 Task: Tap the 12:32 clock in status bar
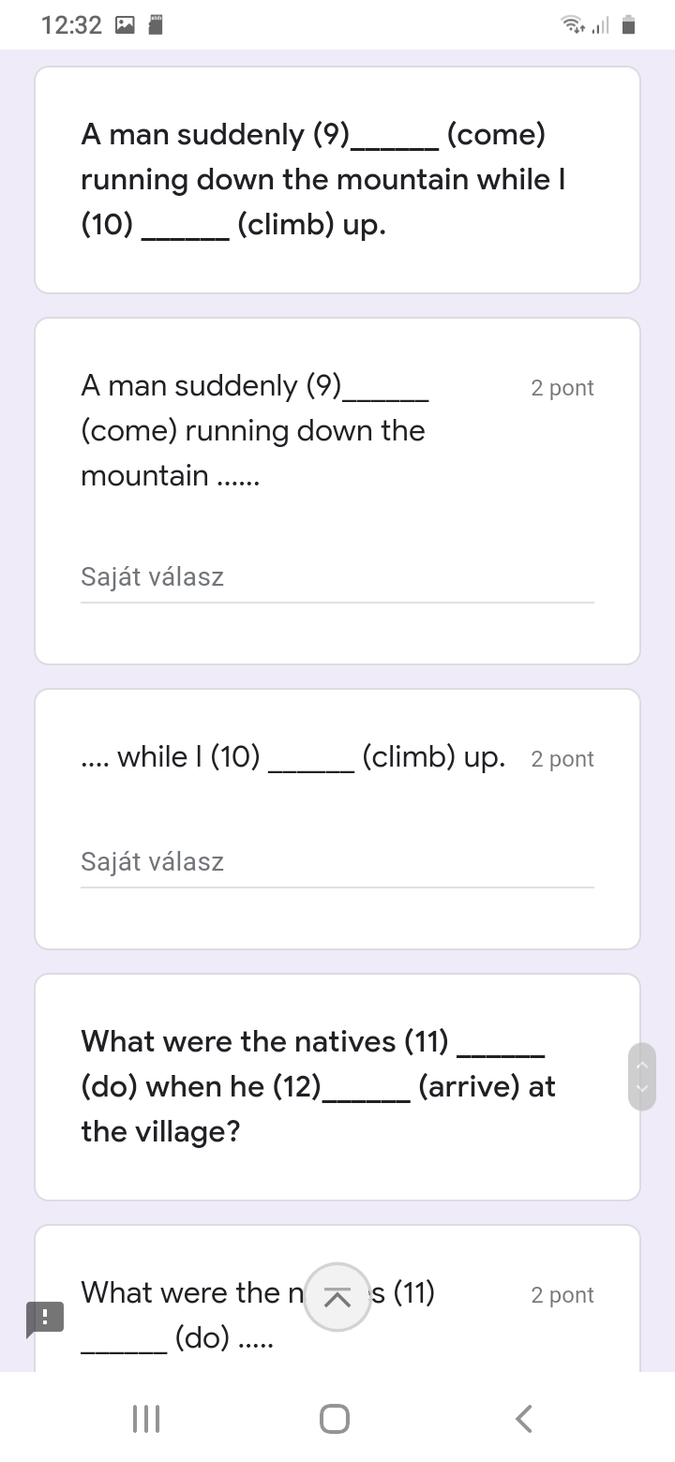(x=71, y=25)
